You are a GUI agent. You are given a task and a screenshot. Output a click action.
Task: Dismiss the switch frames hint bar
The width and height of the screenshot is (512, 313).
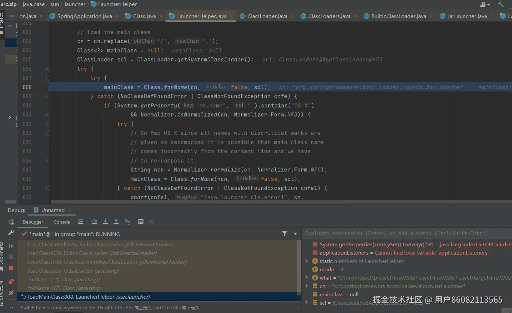(296, 307)
